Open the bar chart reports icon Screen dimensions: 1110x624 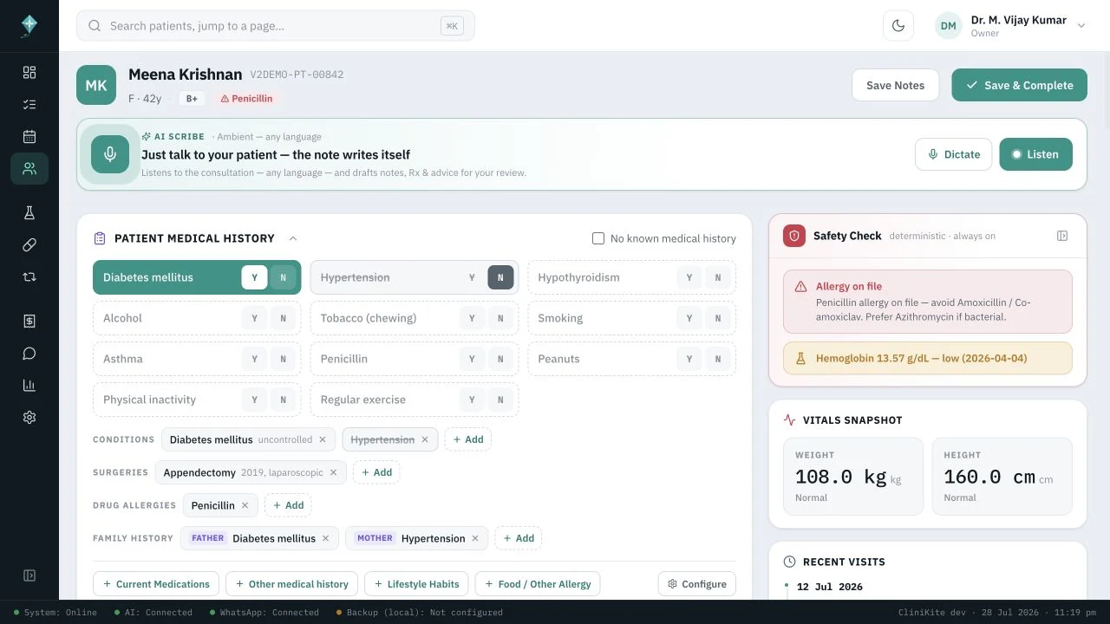click(x=29, y=385)
